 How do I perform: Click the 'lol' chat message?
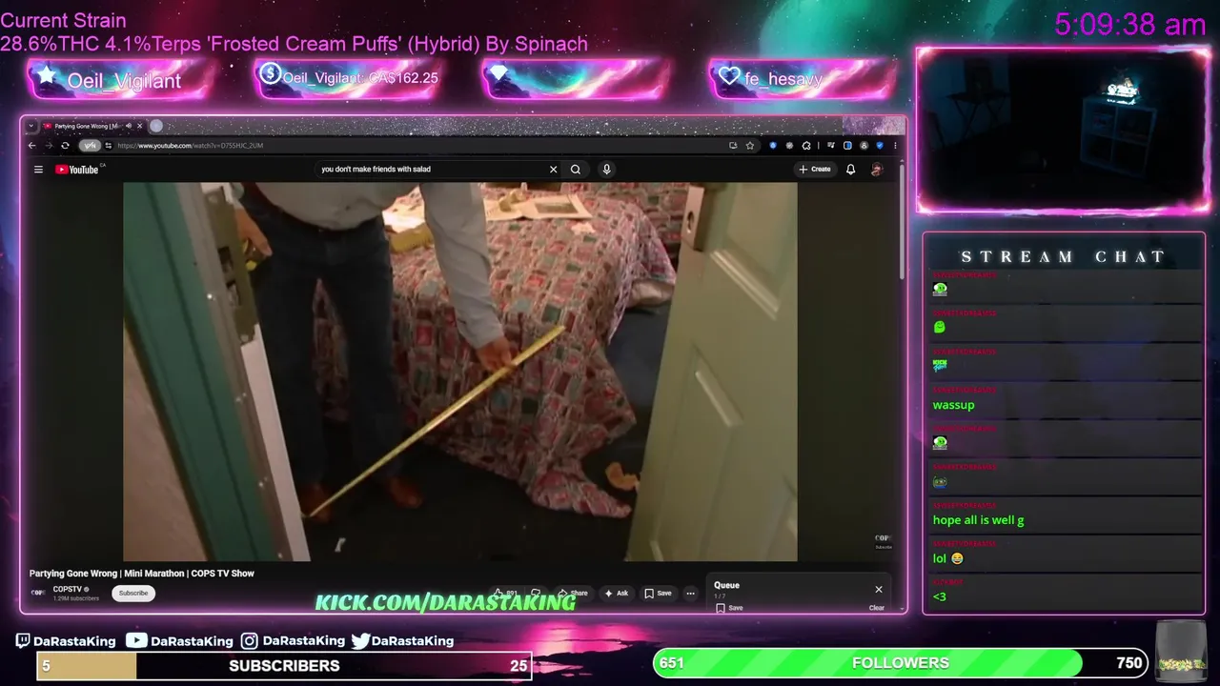pos(947,558)
